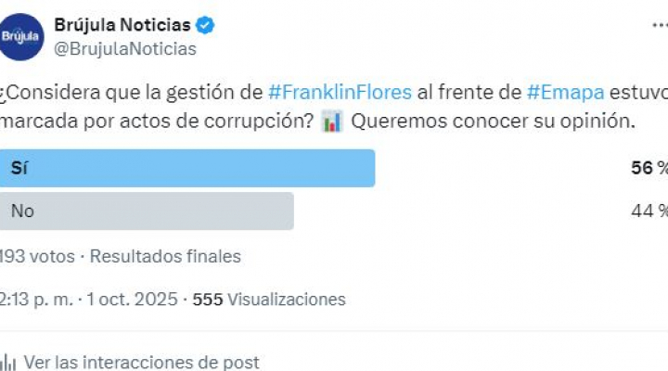Screen dimensions: 668x371
Task: Open "Ver las interacciones de post"
Action: 141,363
